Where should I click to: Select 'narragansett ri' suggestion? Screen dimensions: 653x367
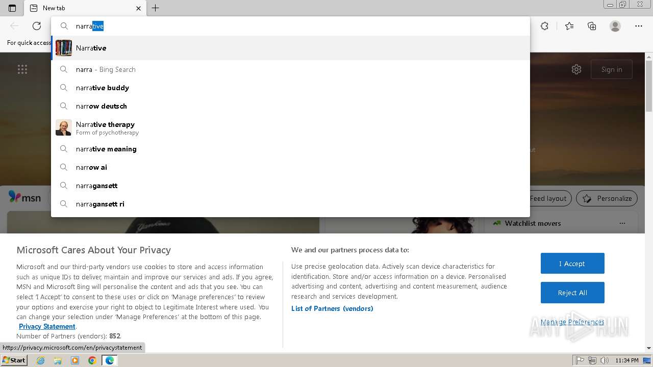click(x=291, y=204)
